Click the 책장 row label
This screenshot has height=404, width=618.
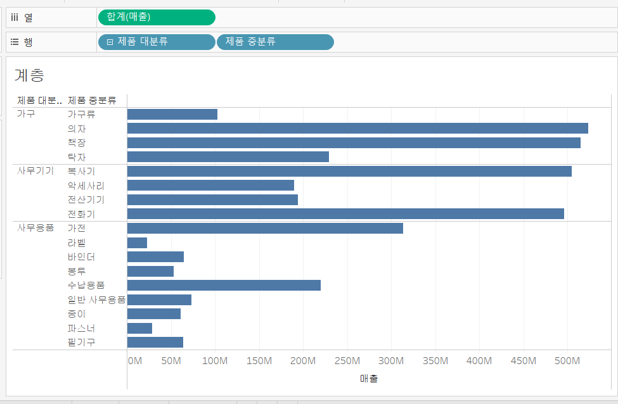pyautogui.click(x=77, y=142)
